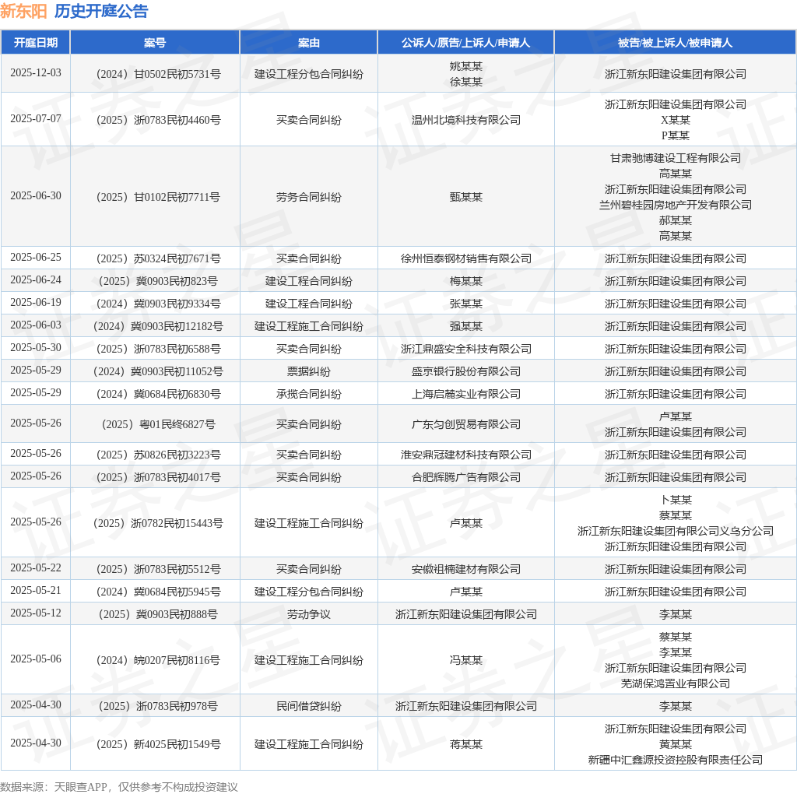
Task: Click plaintiff 冯某某
Action: click(465, 660)
